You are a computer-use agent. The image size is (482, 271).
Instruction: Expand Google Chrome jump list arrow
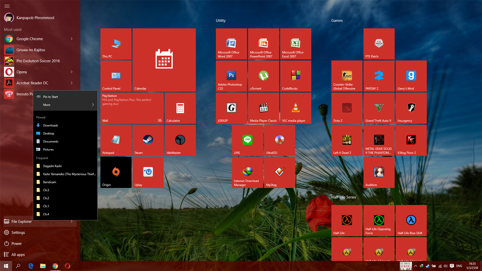point(71,39)
